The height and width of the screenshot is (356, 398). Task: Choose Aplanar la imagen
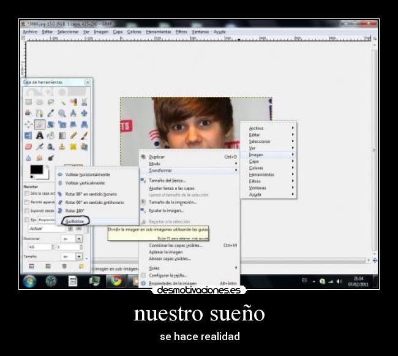click(189, 252)
